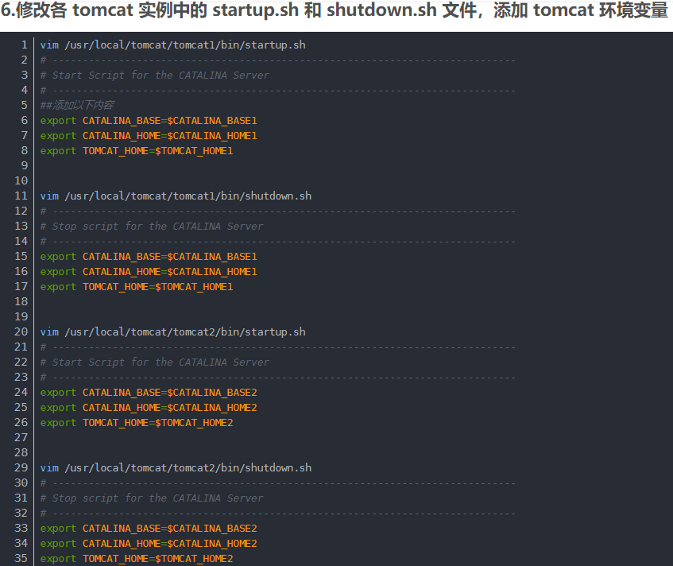
Task: Select the dashed comment on line 32
Action: [277, 514]
